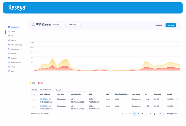Click the Host Name column header
The width and height of the screenshot is (186, 126).
tap(136, 94)
